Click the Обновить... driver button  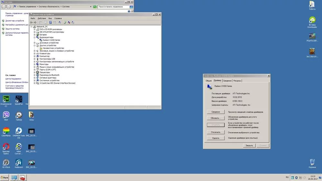pos(216,118)
